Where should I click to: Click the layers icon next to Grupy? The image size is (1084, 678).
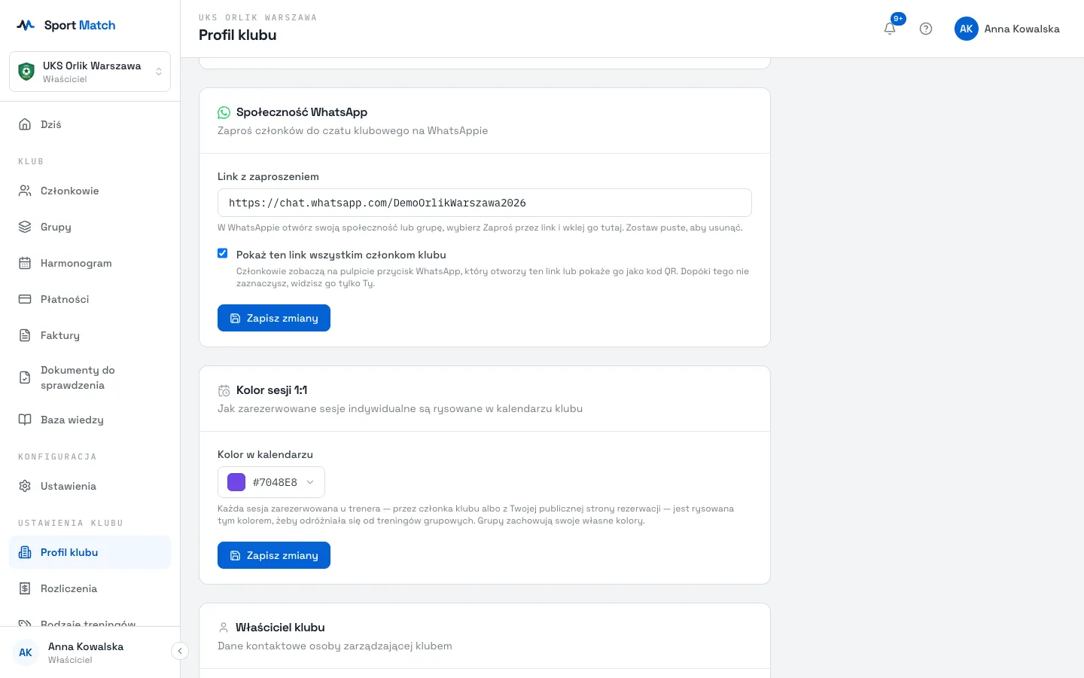[25, 227]
